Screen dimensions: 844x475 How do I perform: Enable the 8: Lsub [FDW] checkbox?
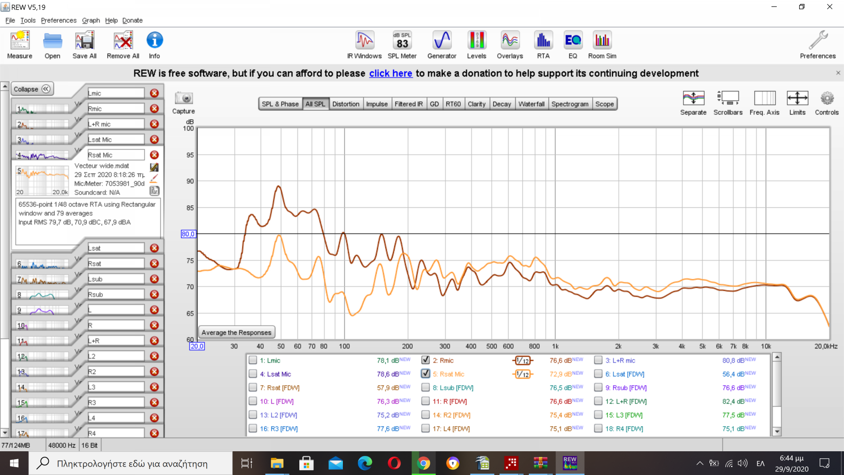[426, 387]
